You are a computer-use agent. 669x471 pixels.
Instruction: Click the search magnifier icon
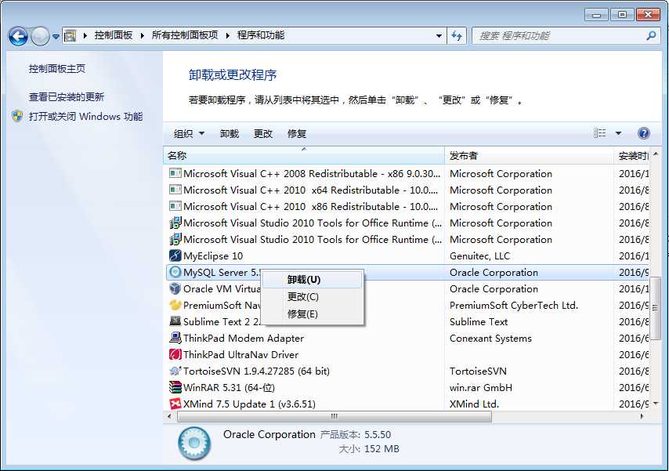651,36
